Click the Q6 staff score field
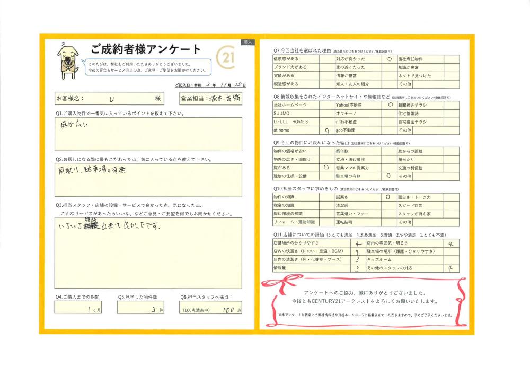Screen dimensions: 530x375 coord(211,309)
